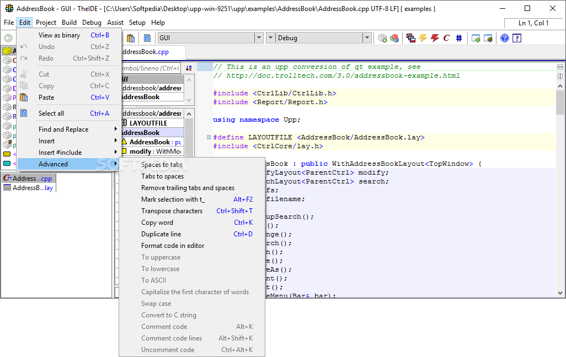
Task: Open the colored blocks package organizer icon
Action: pyautogui.click(x=394, y=38)
